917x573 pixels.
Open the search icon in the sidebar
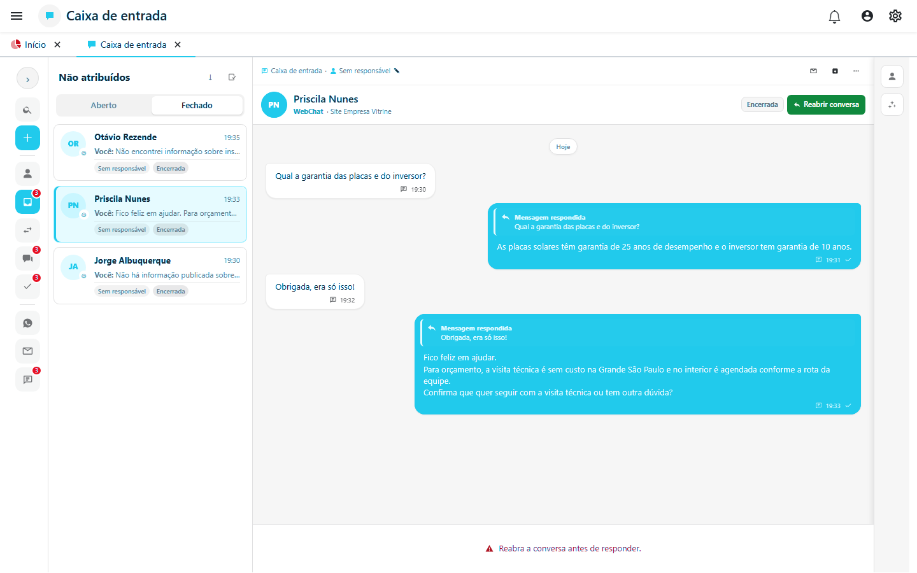point(27,110)
